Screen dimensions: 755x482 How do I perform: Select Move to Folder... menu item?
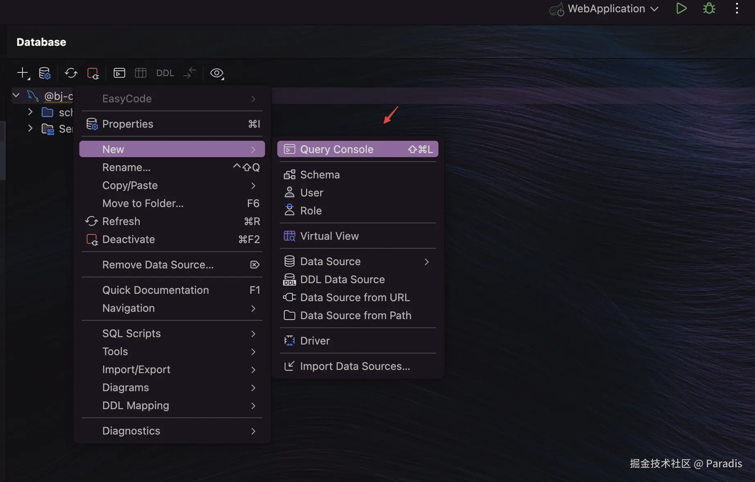172,203
